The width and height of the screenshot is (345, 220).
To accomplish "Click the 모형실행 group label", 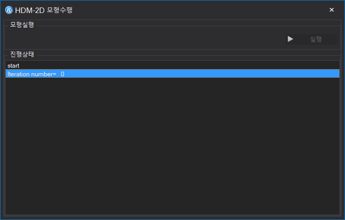I will coord(22,25).
